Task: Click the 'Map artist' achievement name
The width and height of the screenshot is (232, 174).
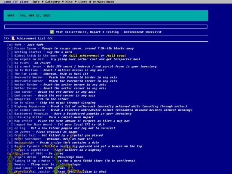Action: click(x=23, y=121)
